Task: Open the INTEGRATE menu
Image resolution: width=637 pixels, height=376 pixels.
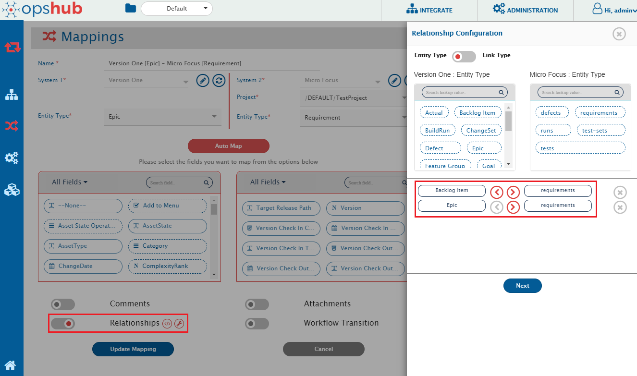Action: [429, 10]
